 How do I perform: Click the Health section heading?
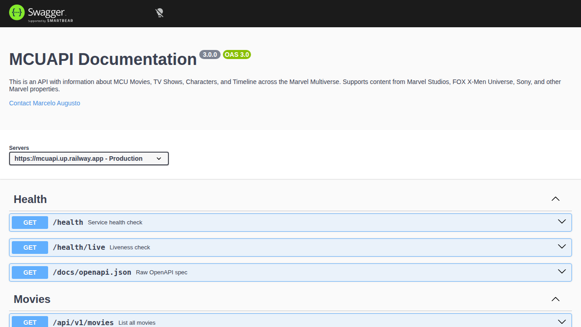[30, 199]
